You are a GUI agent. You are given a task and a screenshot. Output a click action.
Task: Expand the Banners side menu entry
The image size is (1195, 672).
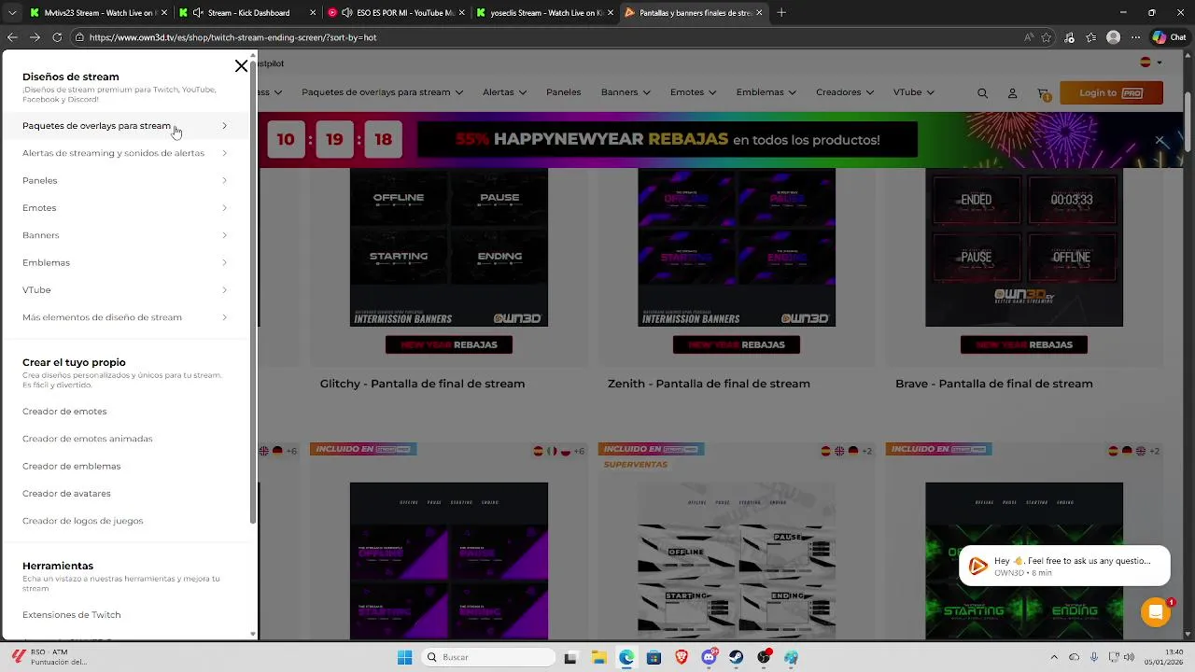pyautogui.click(x=125, y=235)
